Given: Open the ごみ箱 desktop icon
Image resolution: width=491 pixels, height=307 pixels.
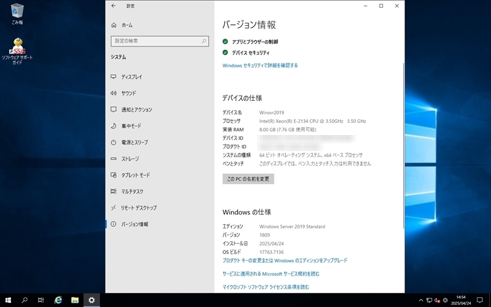Looking at the screenshot, I should pyautogui.click(x=17, y=14).
